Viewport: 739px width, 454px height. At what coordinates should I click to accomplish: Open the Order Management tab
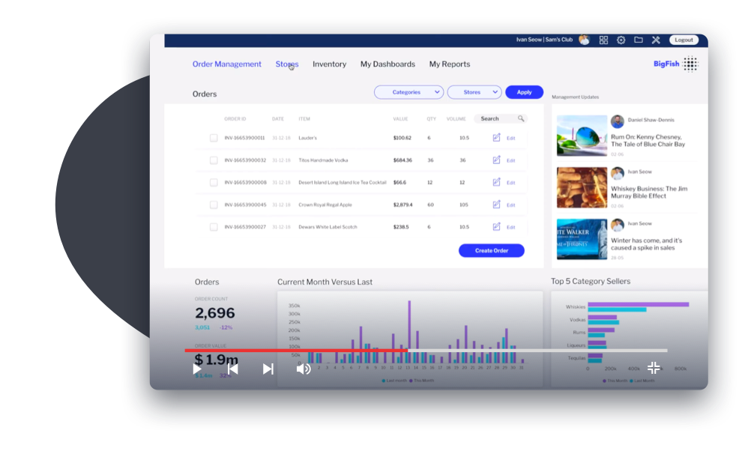pyautogui.click(x=226, y=64)
